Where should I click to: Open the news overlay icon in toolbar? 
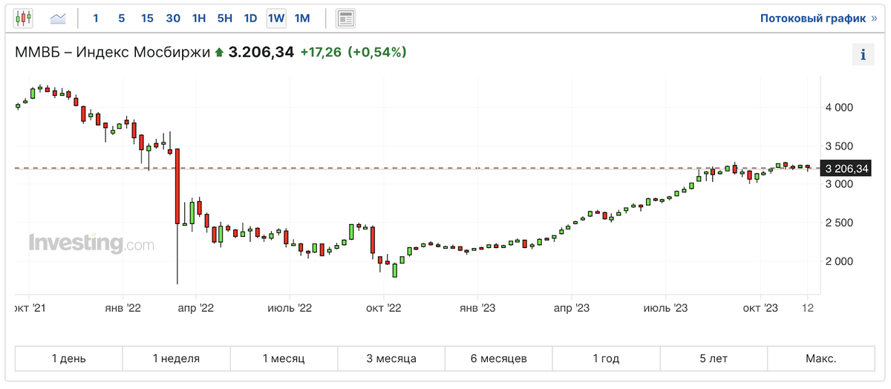point(345,19)
